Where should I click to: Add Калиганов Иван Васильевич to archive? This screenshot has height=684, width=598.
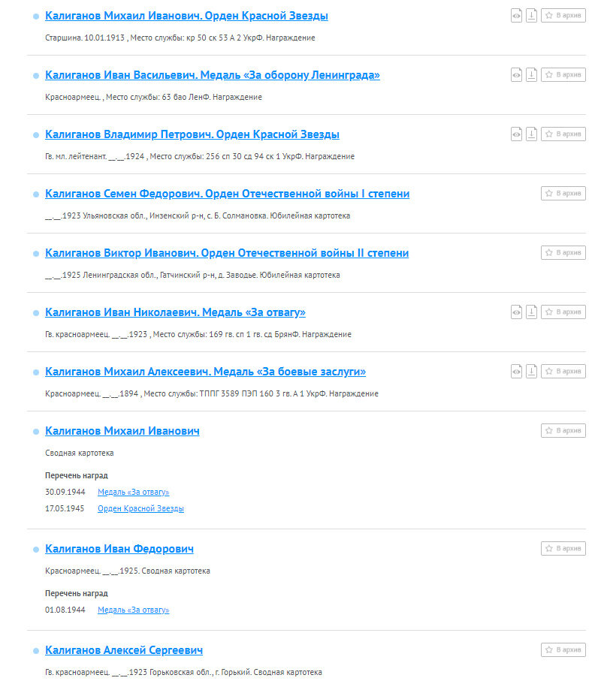pyautogui.click(x=563, y=74)
